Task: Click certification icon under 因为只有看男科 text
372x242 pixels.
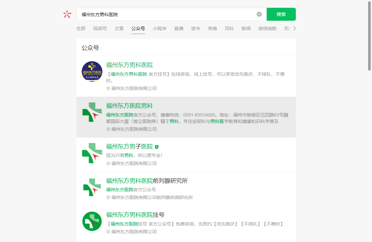Action: 108,163
